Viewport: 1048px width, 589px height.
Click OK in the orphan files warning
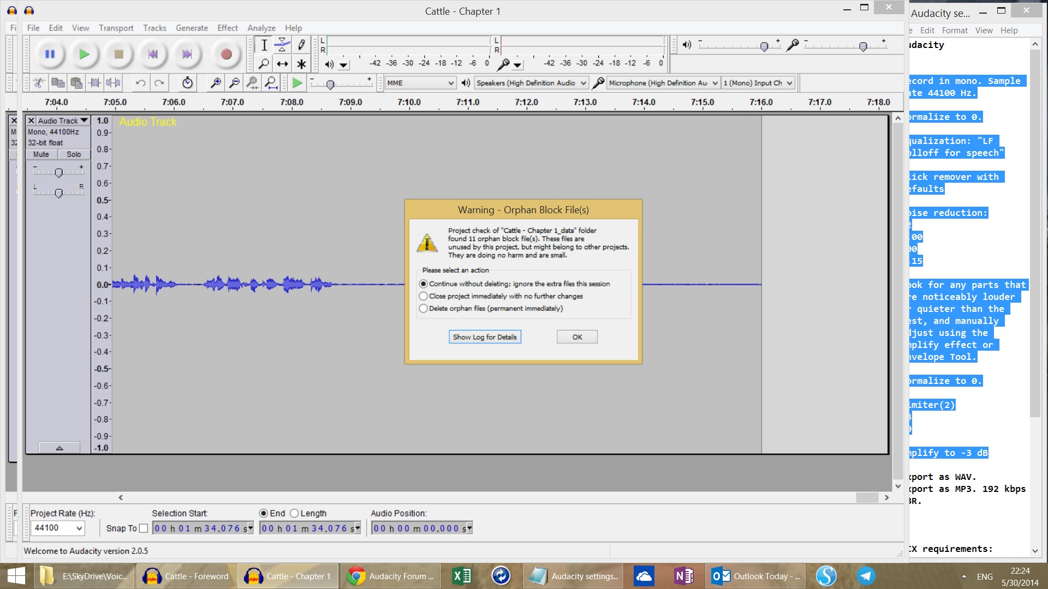click(x=577, y=336)
